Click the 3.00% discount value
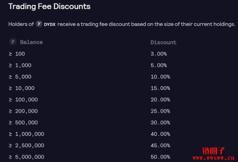 (x=159, y=54)
